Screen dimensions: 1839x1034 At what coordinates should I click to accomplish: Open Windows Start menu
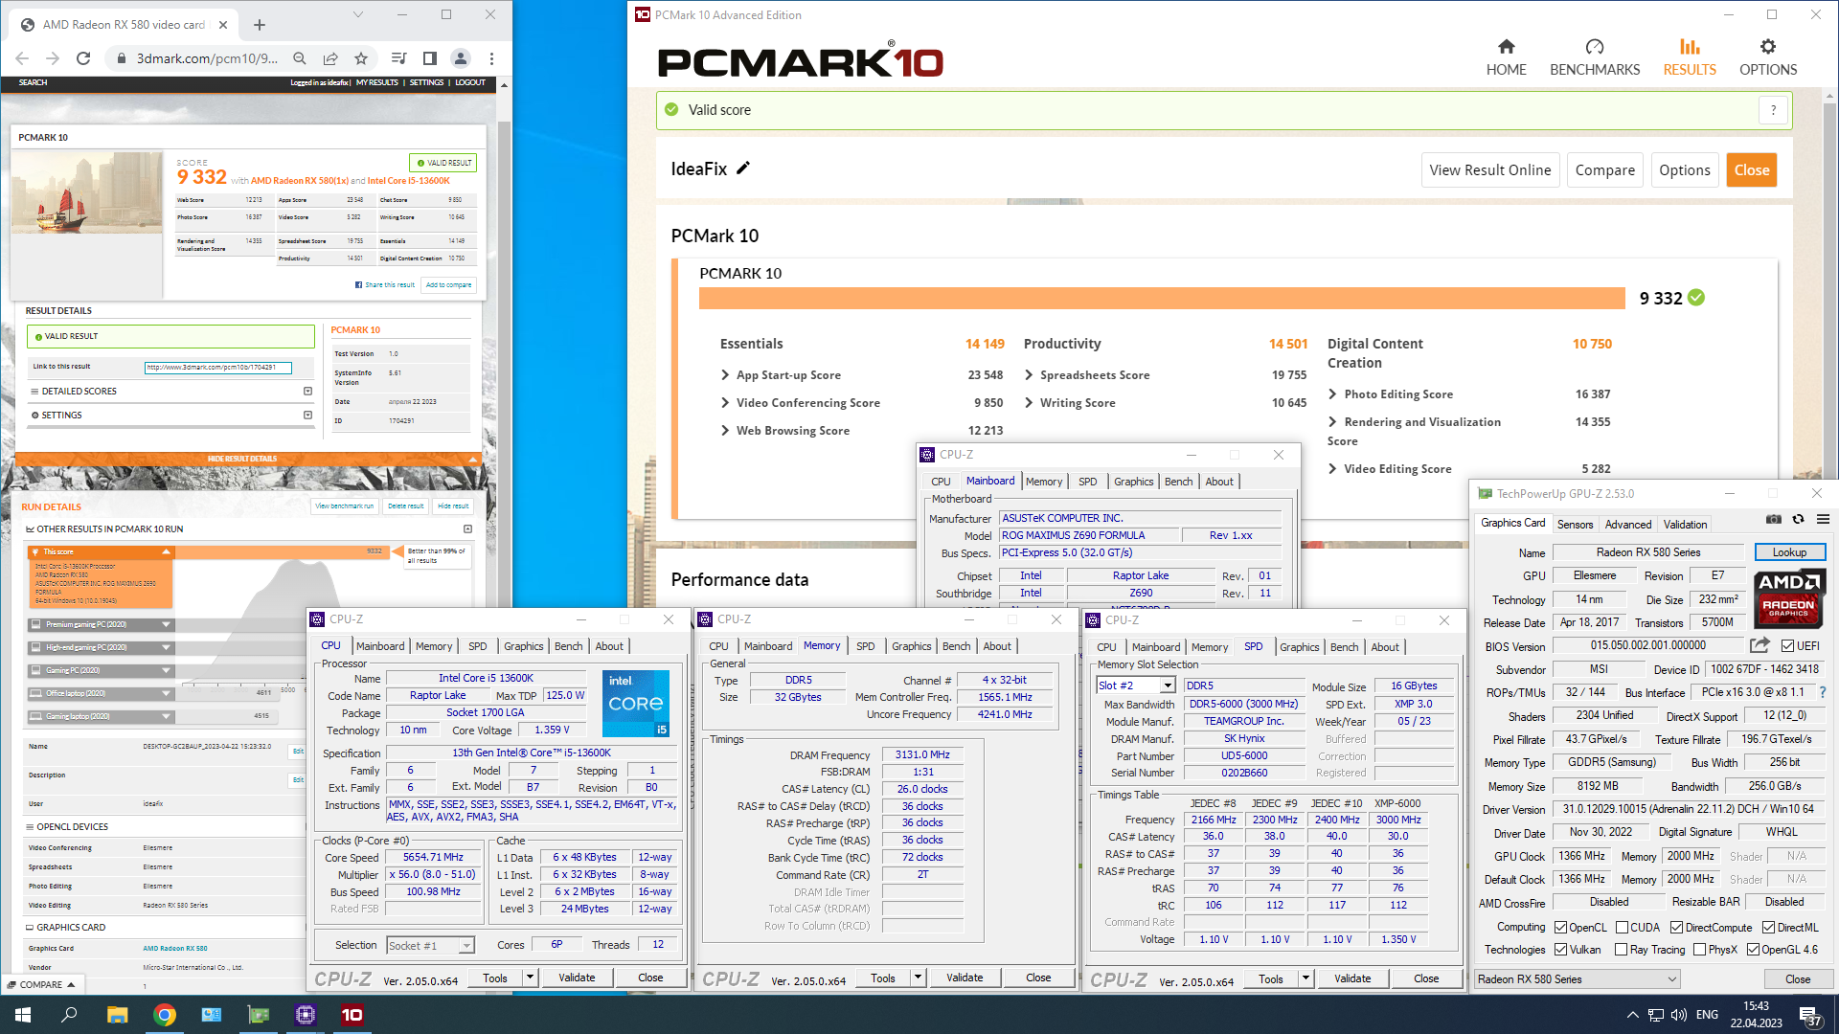click(23, 1015)
